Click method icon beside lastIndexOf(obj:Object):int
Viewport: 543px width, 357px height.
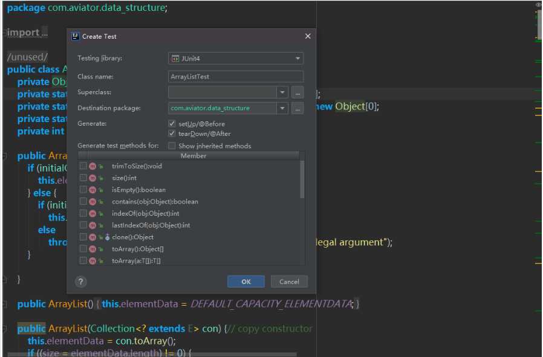tap(93, 225)
